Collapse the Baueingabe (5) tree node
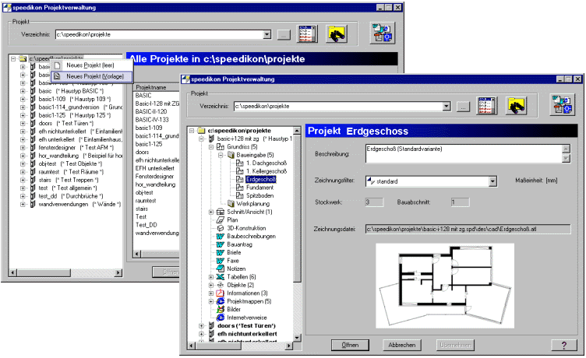This screenshot has height=358, width=586. click(221, 155)
